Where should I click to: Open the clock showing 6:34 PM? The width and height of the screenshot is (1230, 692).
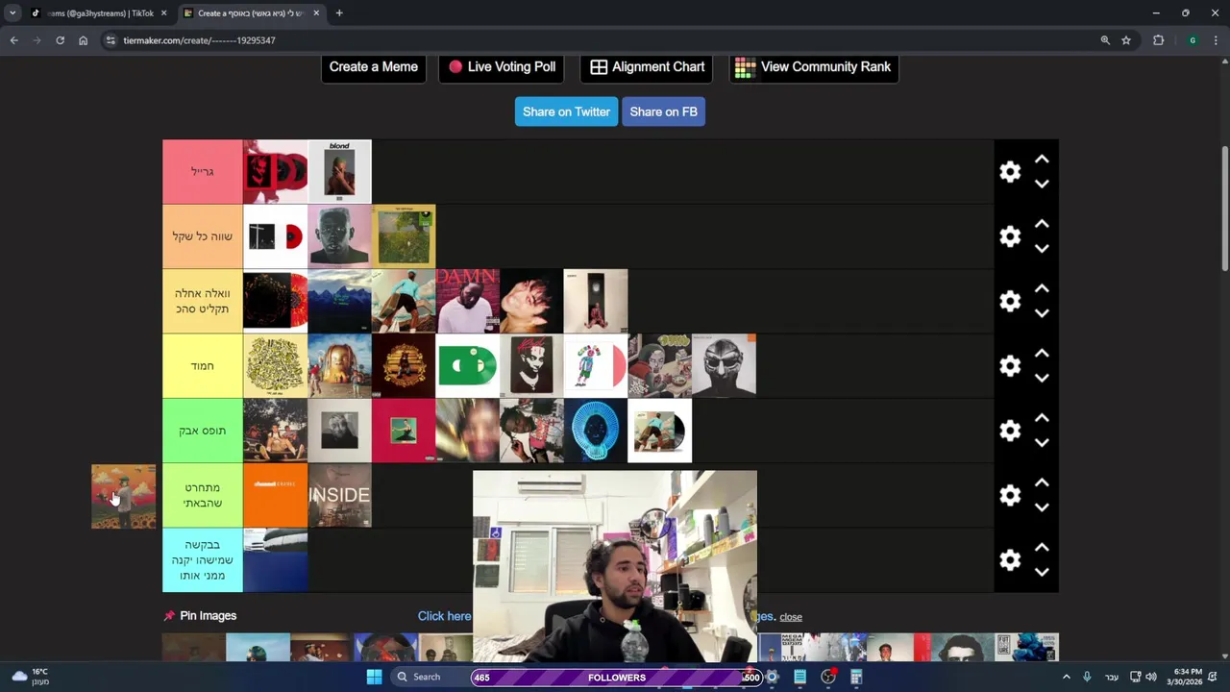pos(1187,677)
